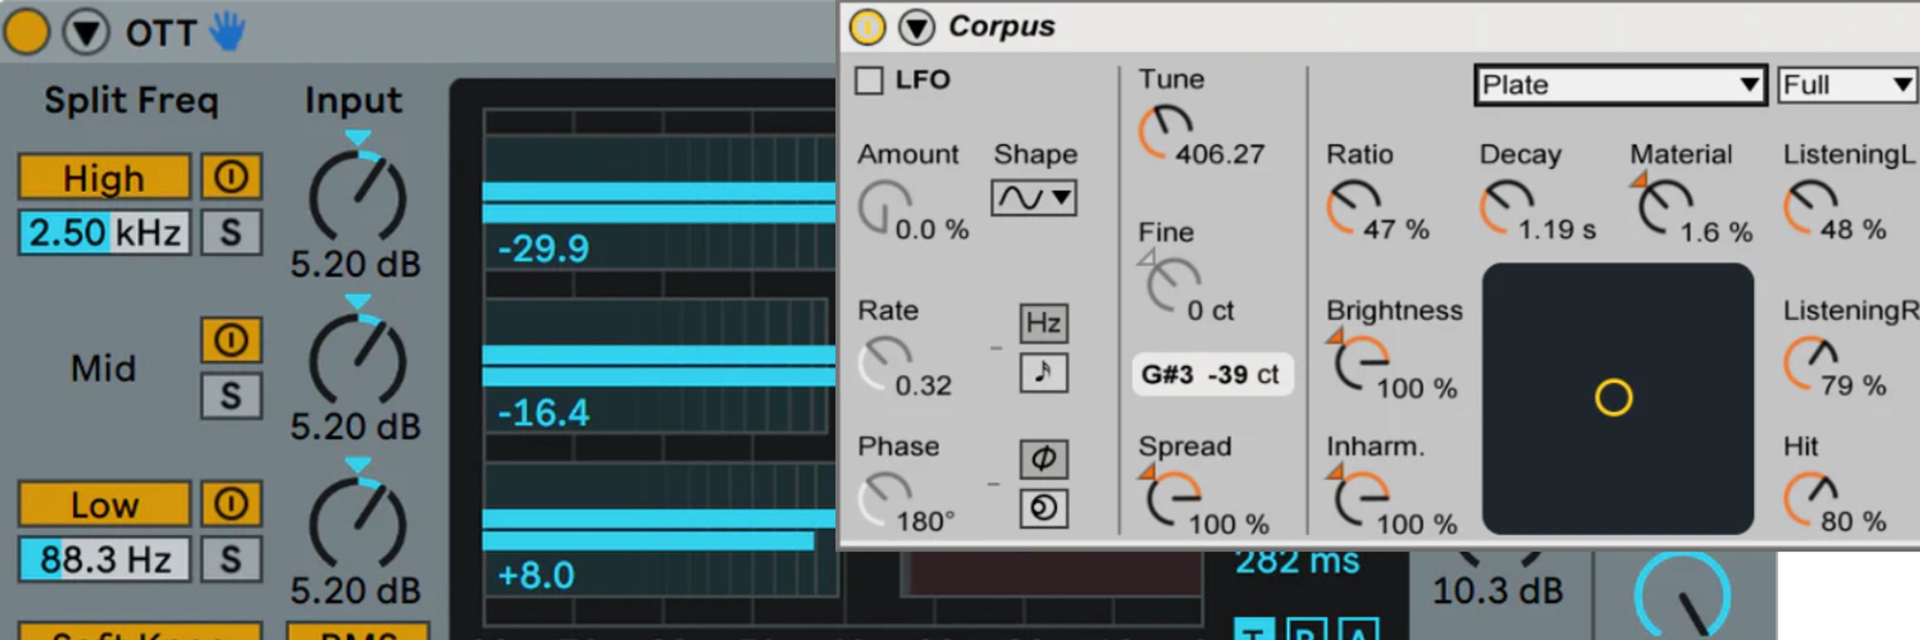
Task: Toggle the Corpus device activator
Action: coord(868,28)
